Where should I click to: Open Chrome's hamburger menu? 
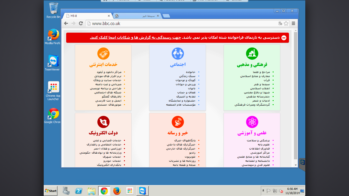[293, 23]
